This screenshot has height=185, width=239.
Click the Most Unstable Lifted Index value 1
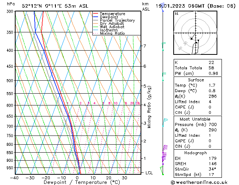(x=210, y=136)
